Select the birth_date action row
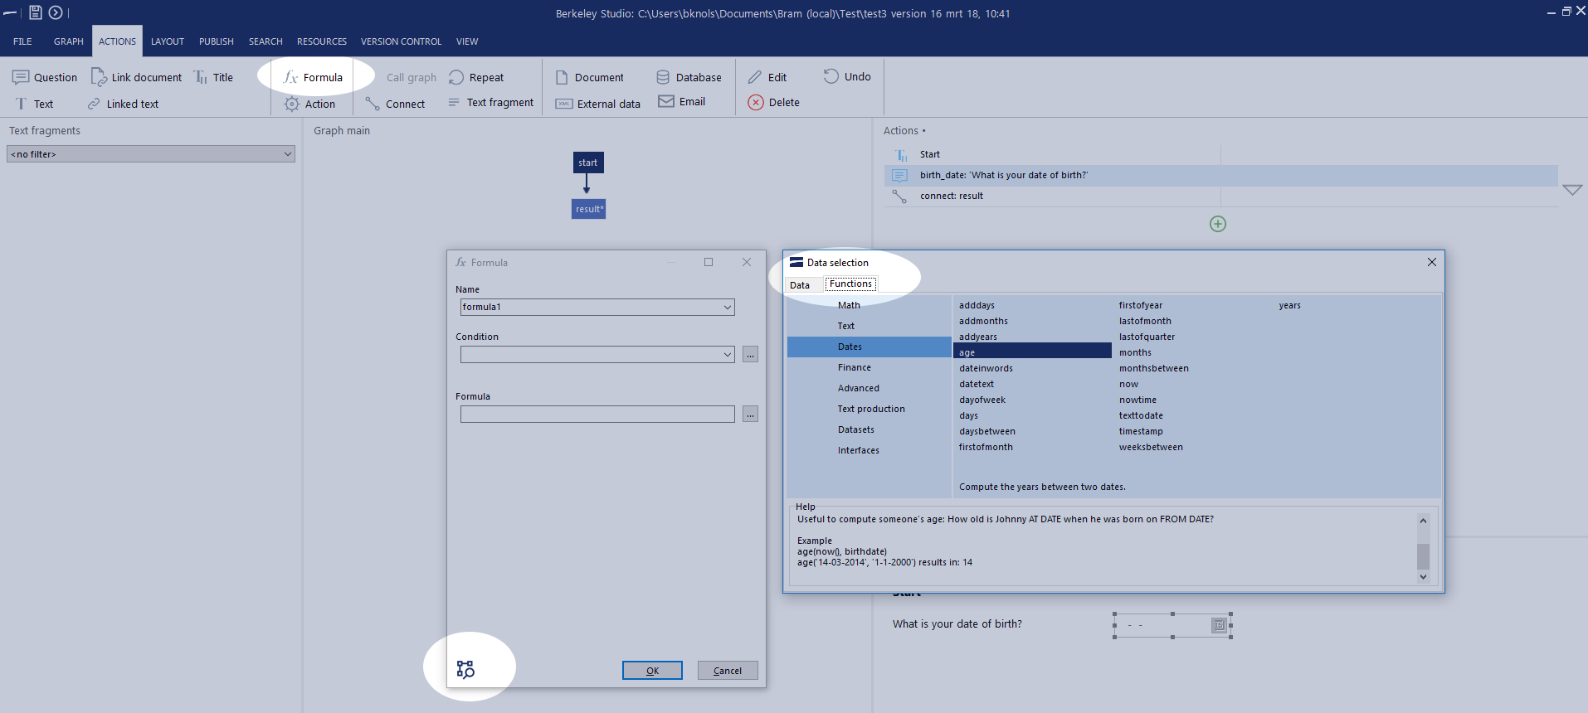The image size is (1588, 713). coord(1221,175)
